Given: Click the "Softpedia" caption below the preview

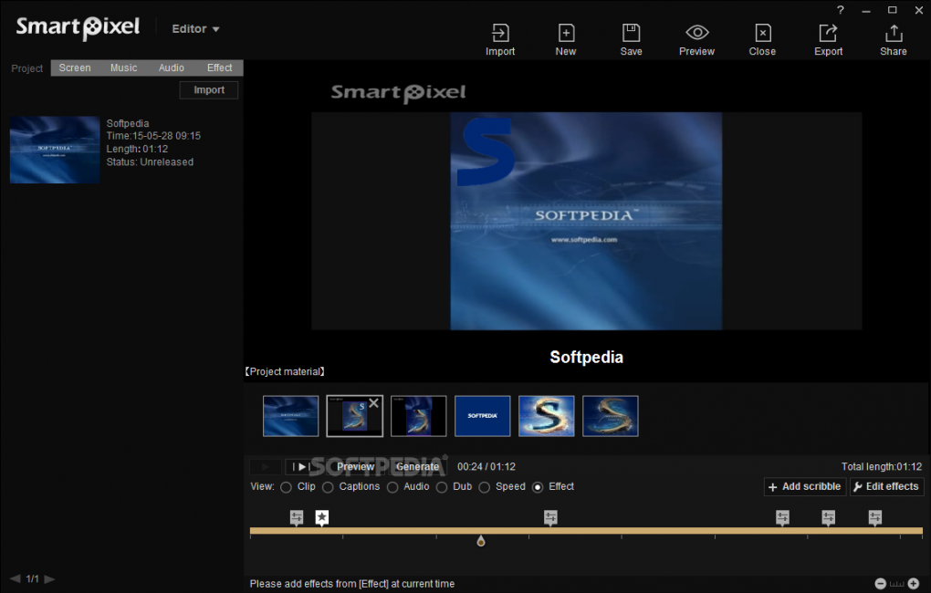Looking at the screenshot, I should (587, 358).
